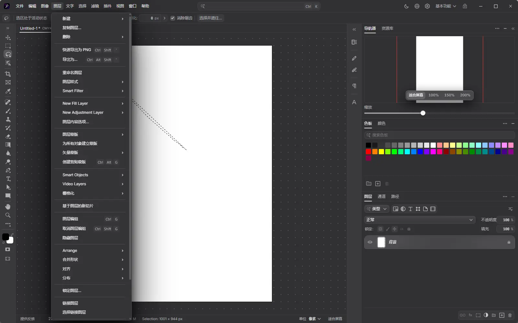The image size is (518, 323).
Task: Hide the 背景 layer with eye icon
Action: click(x=370, y=242)
